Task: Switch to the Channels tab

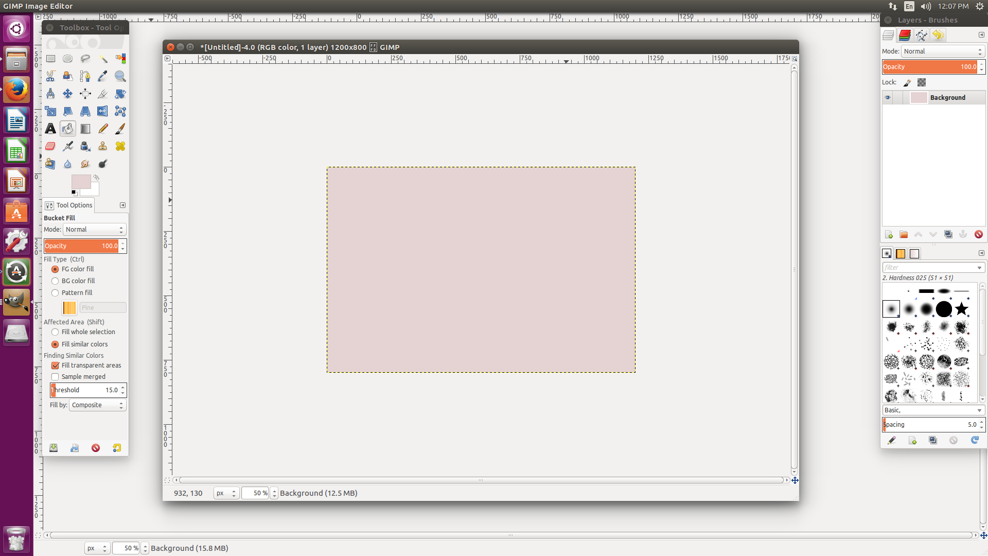Action: tap(904, 35)
